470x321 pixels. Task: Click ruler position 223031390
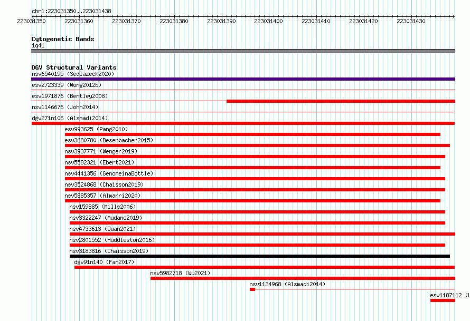point(221,21)
